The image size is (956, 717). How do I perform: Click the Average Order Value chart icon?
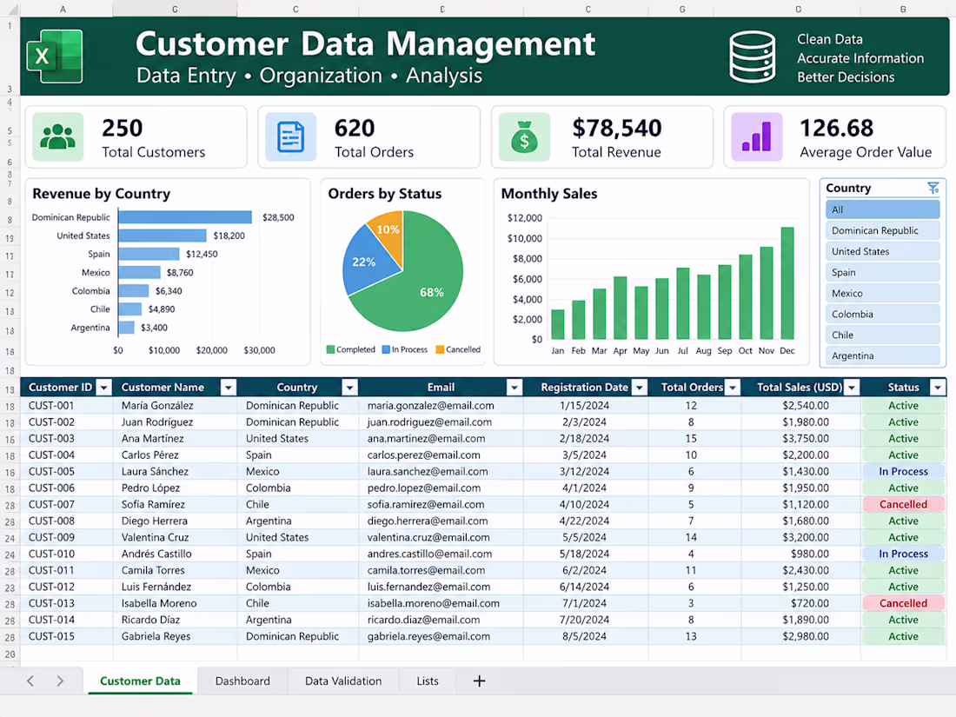pyautogui.click(x=757, y=136)
